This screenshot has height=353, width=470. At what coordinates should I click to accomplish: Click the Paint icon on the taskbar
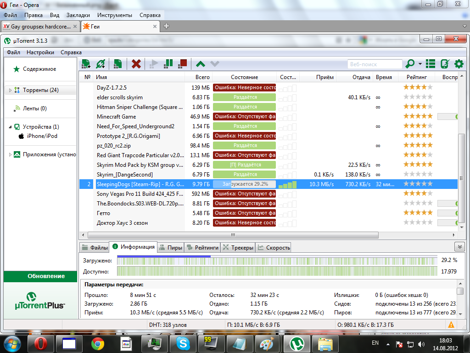tap(267, 343)
